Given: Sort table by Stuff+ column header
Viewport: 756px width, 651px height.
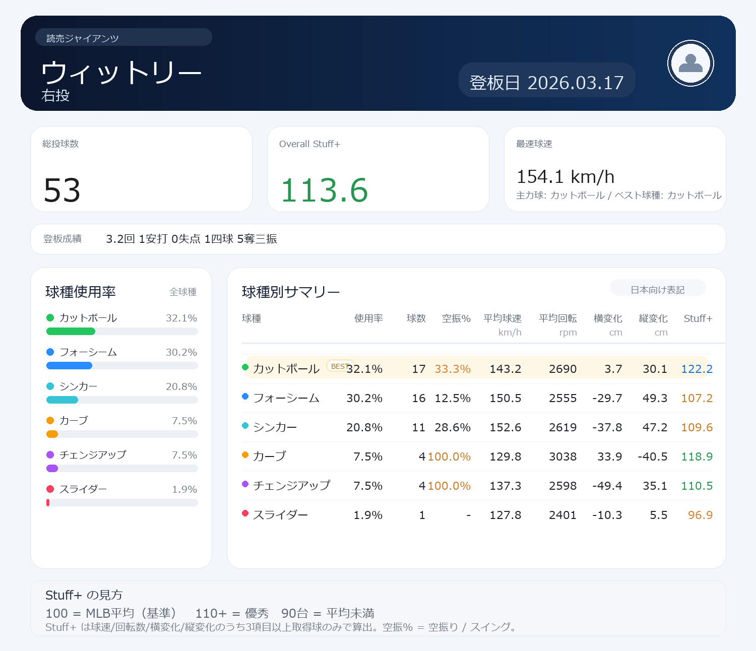Looking at the screenshot, I should coord(698,318).
